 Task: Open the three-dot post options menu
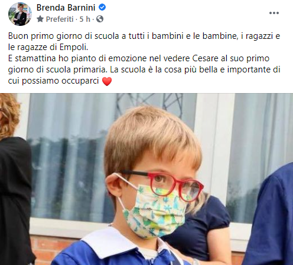[274, 13]
